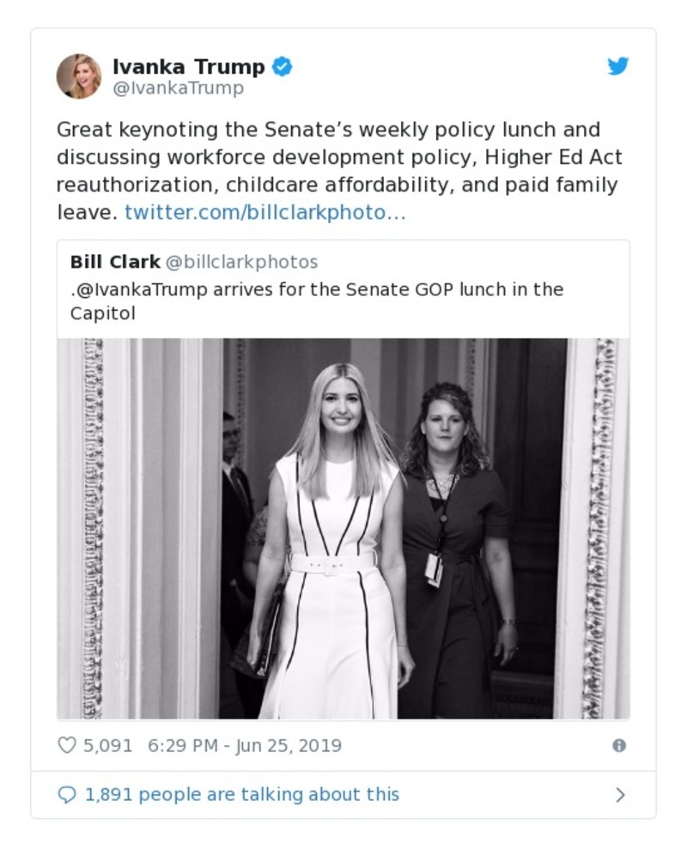Screen dimensions: 687x862
Task: Click the word "Capitol" in the quoted tweet
Action: coord(103,313)
